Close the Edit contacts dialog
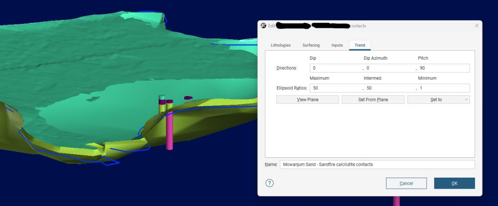The width and height of the screenshot is (498, 206). [477, 26]
